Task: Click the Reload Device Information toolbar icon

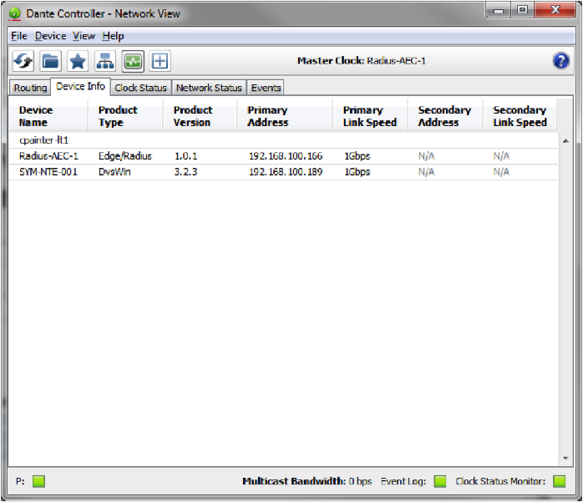Action: [23, 61]
